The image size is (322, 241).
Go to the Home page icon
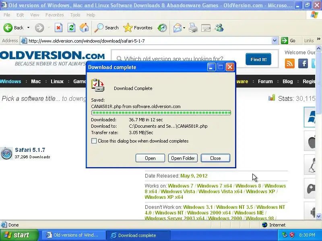(x=84, y=28)
